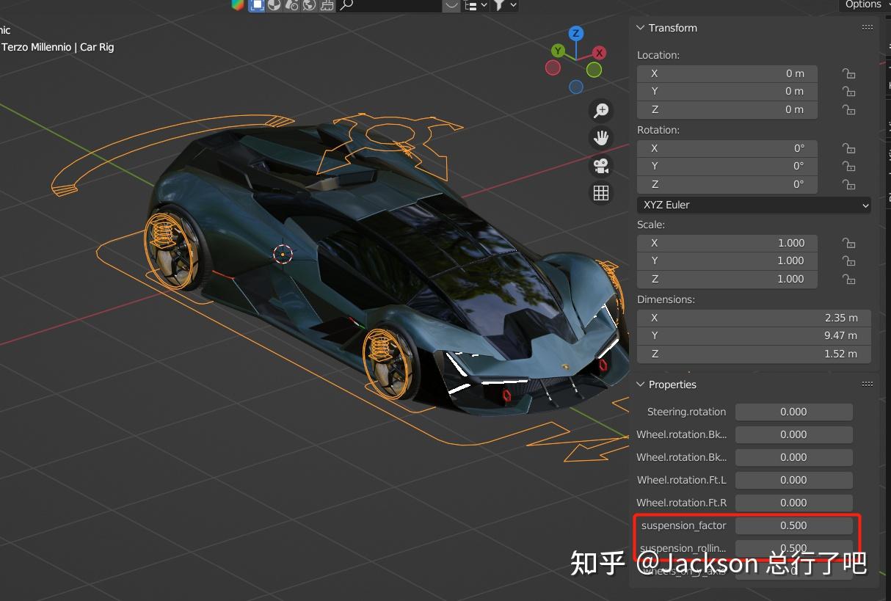The image size is (891, 601).
Task: Open viewport search with the magnifier icon
Action: coord(346,5)
